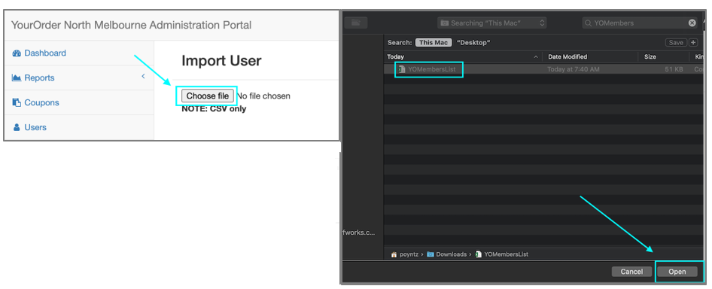The height and width of the screenshot is (289, 712).
Task: Click the YOMembersList spreadsheet file icon in list
Action: (x=401, y=69)
